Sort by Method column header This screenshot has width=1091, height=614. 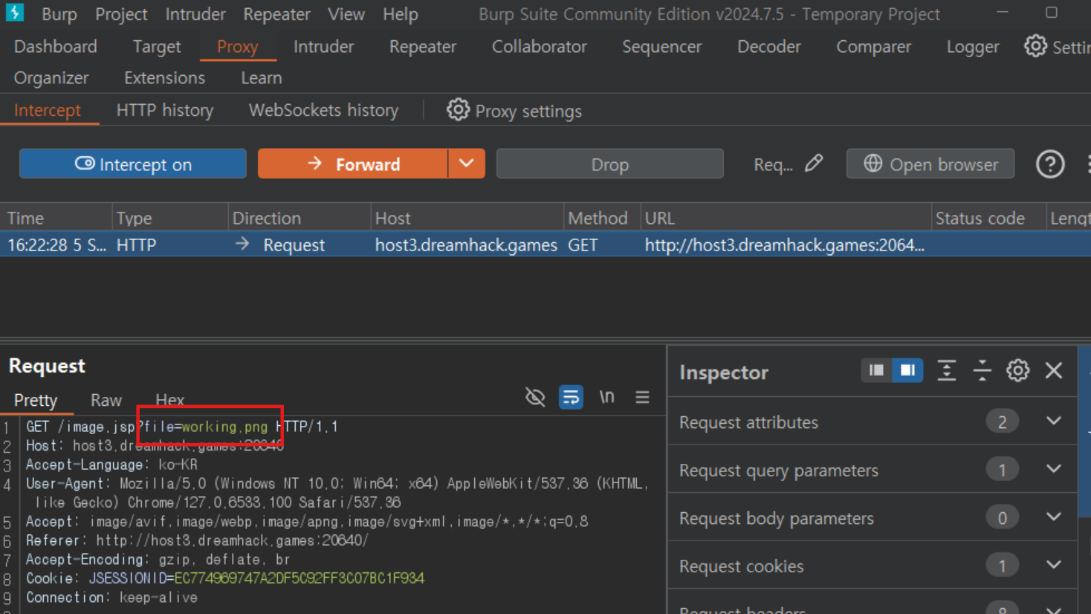tap(600, 218)
